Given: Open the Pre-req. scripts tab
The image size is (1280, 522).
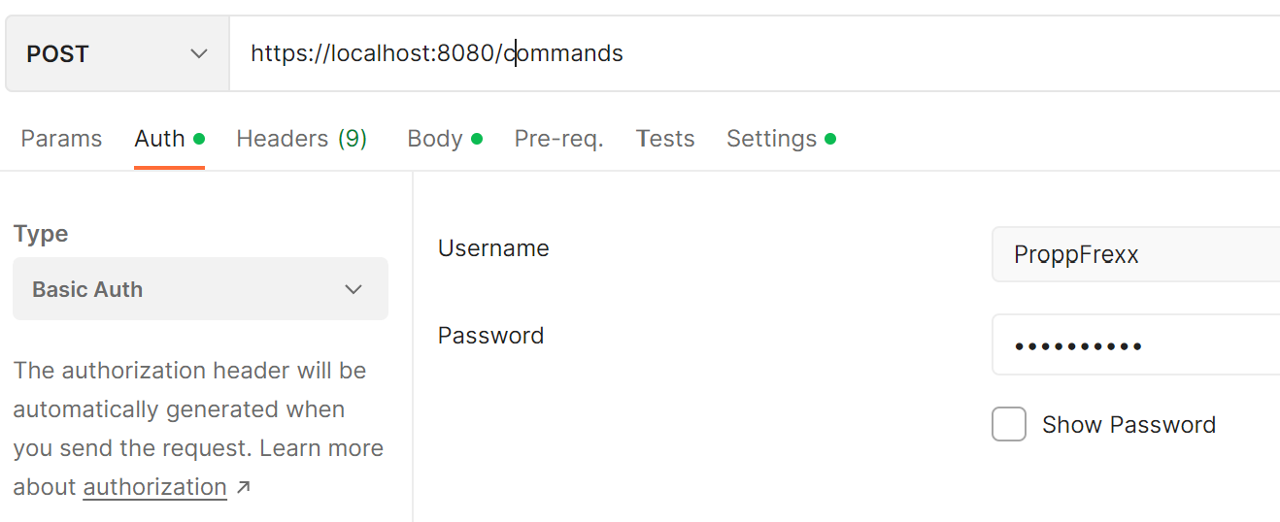Looking at the screenshot, I should coord(558,139).
